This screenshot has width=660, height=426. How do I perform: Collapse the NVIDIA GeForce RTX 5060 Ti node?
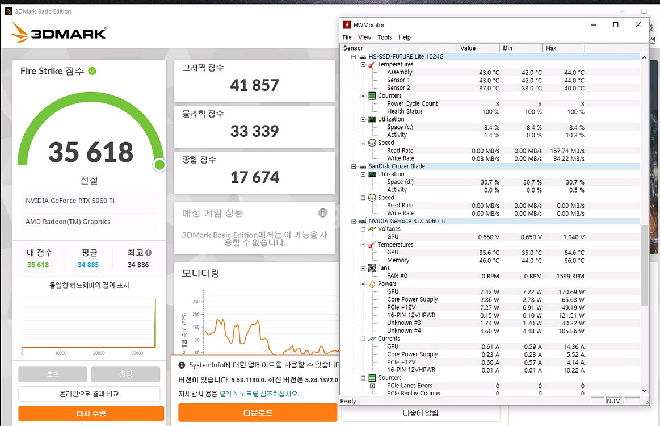352,221
